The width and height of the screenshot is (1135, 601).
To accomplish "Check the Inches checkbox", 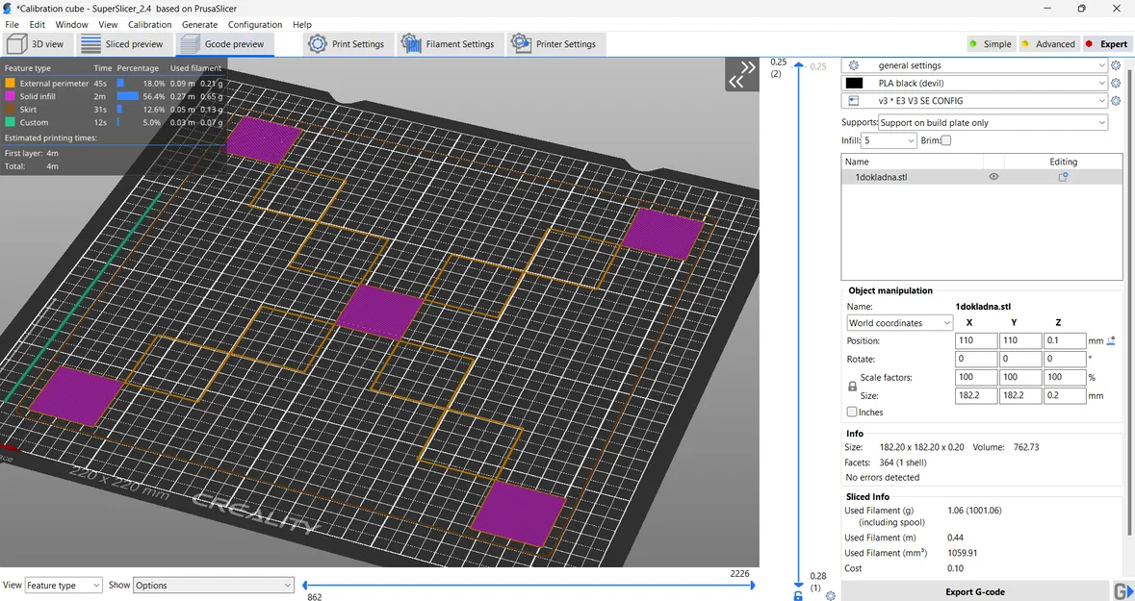I will [x=852, y=412].
